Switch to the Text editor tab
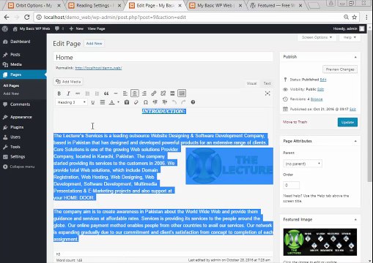This screenshot has height=263, width=373. pyautogui.click(x=267, y=83)
